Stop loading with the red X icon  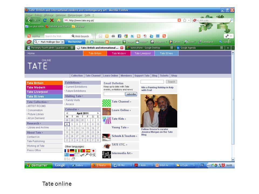(52, 20)
